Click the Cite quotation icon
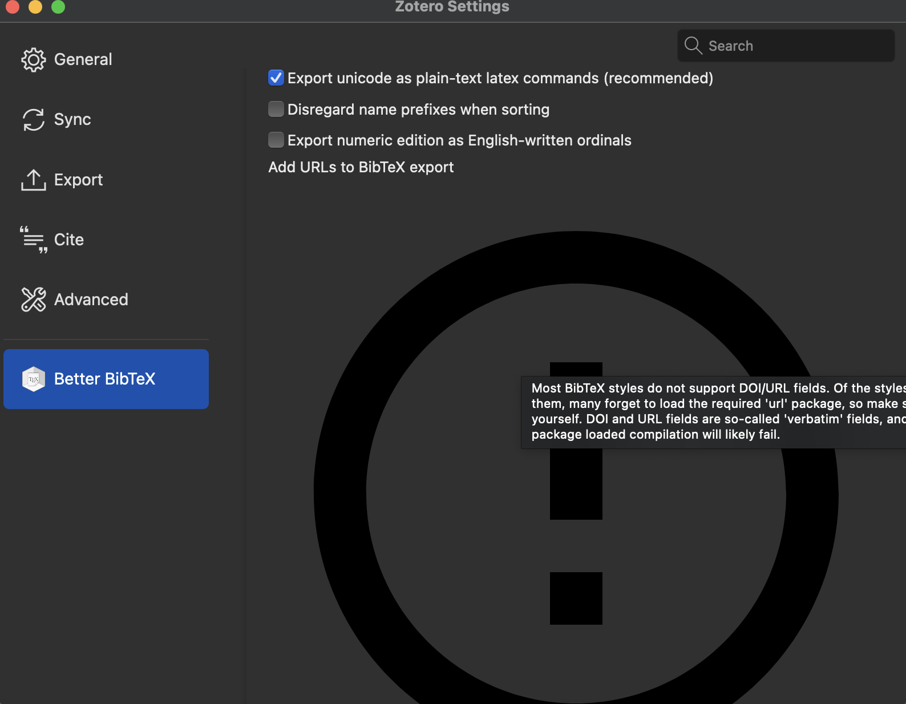 [34, 240]
